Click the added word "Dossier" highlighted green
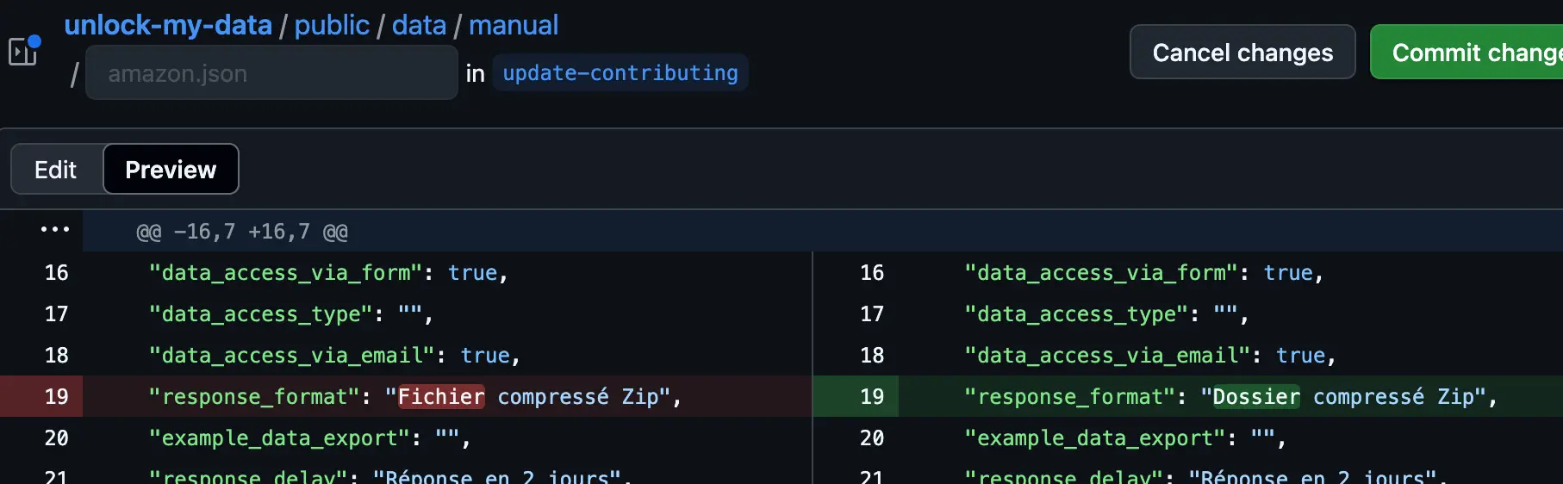 coord(1255,397)
